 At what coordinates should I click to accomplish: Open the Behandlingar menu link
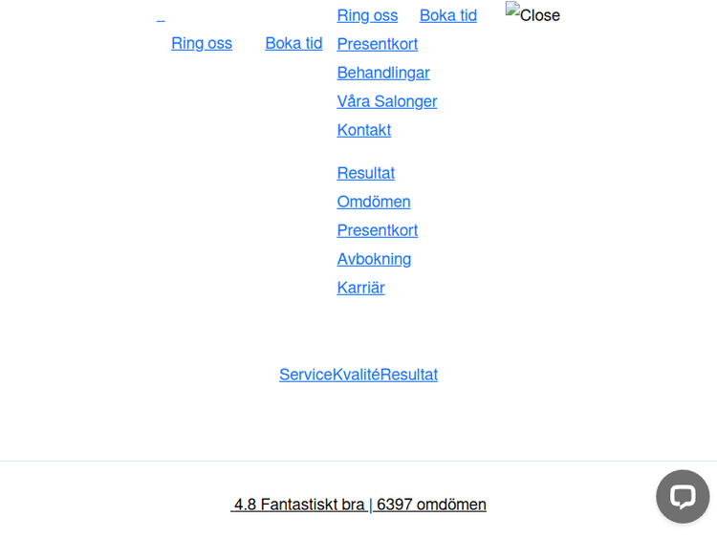click(x=383, y=73)
